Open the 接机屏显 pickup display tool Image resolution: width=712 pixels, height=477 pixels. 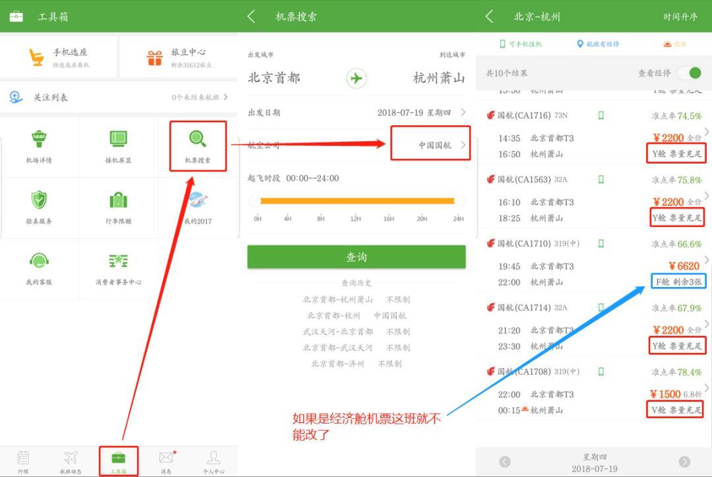tap(118, 146)
